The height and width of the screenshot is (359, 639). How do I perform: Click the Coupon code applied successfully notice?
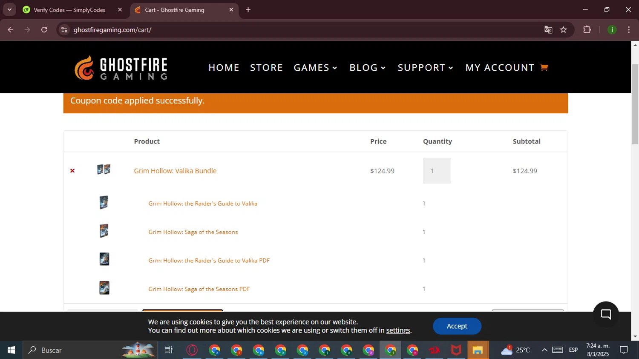coord(316,102)
